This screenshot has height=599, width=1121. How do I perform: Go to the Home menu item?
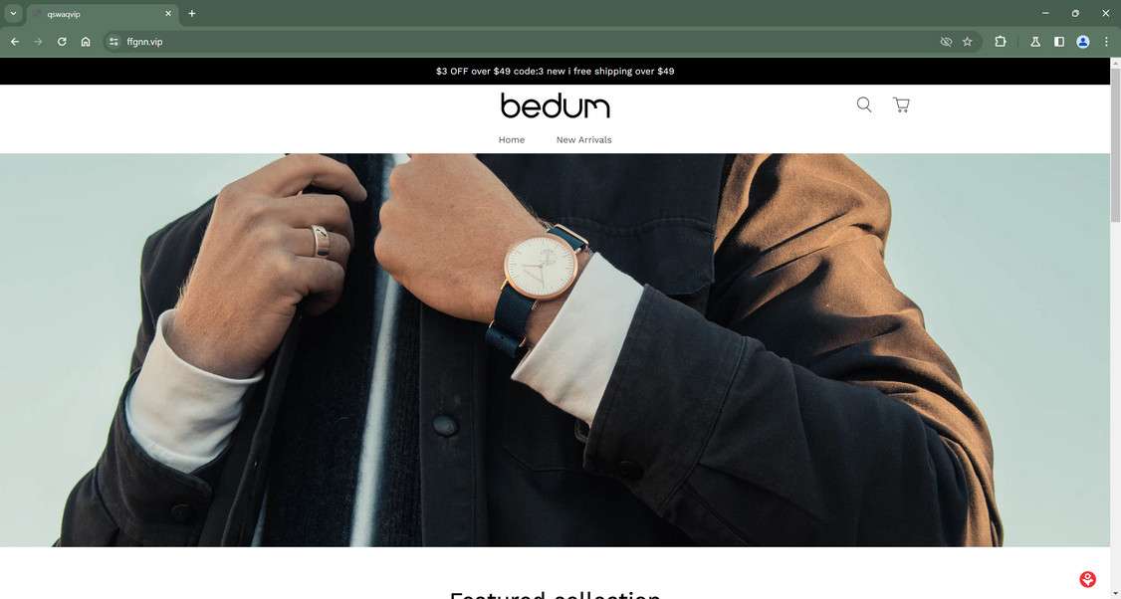click(511, 139)
